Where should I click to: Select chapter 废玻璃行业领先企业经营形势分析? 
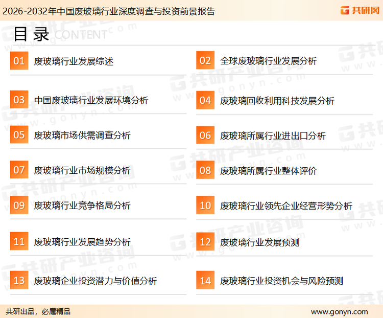286,206
